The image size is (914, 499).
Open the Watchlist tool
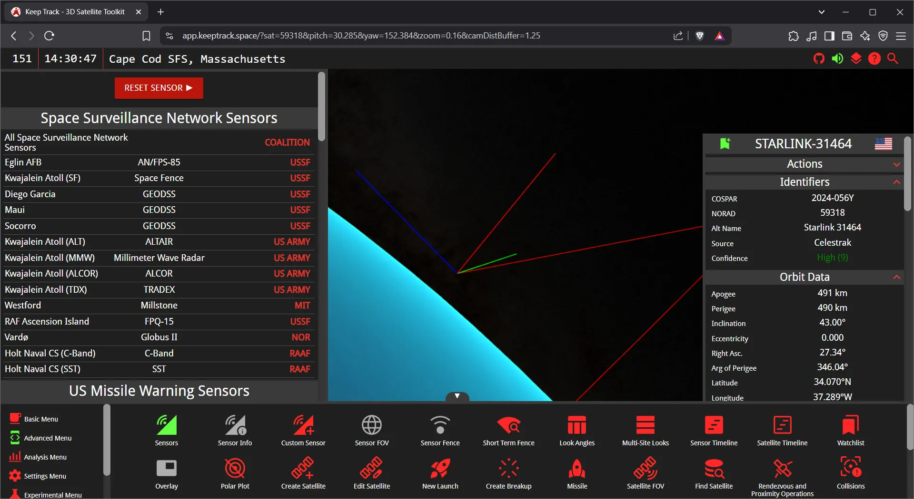(x=850, y=430)
